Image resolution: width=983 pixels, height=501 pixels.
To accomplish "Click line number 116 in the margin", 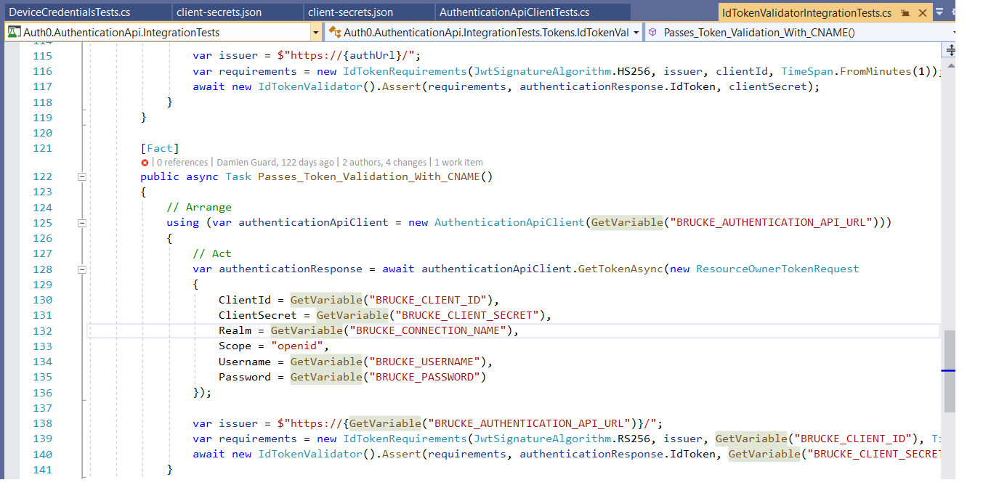I will pos(42,71).
